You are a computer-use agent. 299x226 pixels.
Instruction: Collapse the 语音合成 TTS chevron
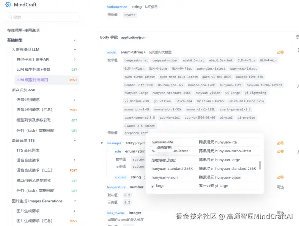coord(75,140)
